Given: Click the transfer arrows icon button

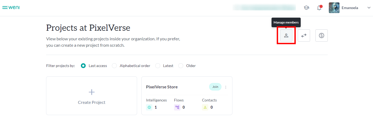Looking at the screenshot, I should [304, 36].
